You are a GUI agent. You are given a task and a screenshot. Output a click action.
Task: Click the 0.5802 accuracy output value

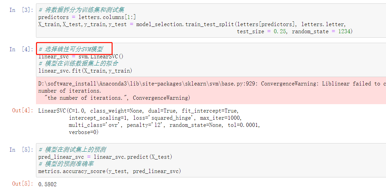tap(47, 184)
